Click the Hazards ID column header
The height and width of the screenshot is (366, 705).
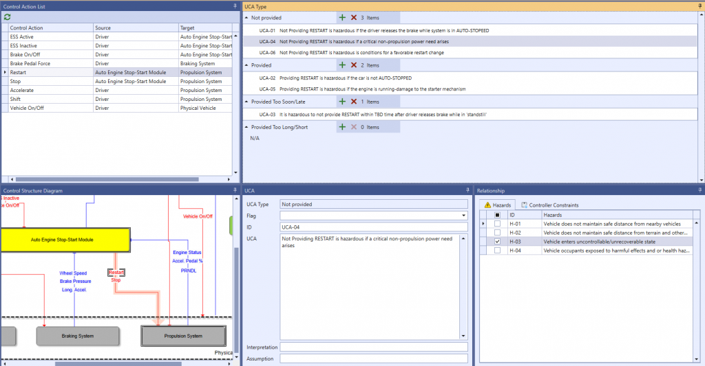click(x=524, y=215)
